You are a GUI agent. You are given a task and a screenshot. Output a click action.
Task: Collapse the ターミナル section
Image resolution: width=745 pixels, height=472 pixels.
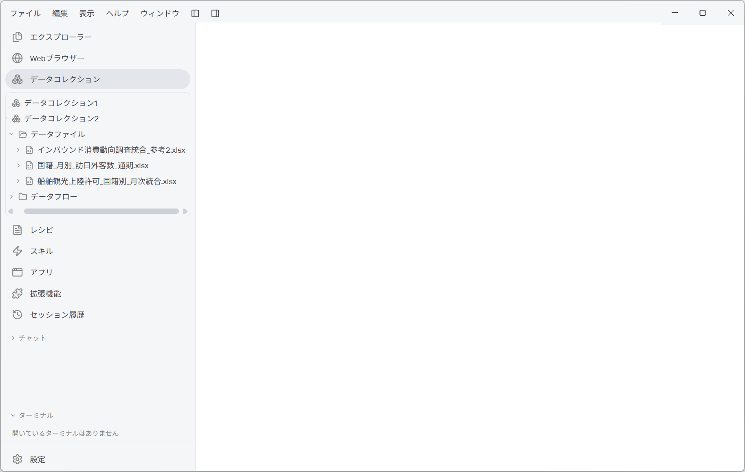tap(32, 415)
